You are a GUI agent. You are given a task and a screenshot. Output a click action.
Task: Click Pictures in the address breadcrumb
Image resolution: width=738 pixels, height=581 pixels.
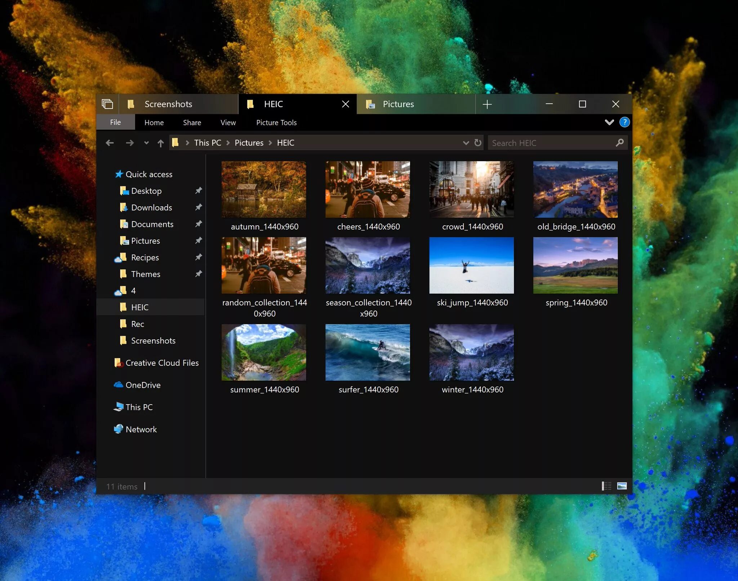click(x=249, y=143)
